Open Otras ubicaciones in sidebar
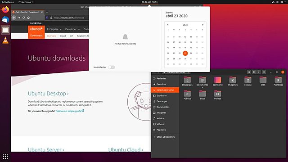The width and height of the screenshot is (288, 162). click(x=165, y=137)
